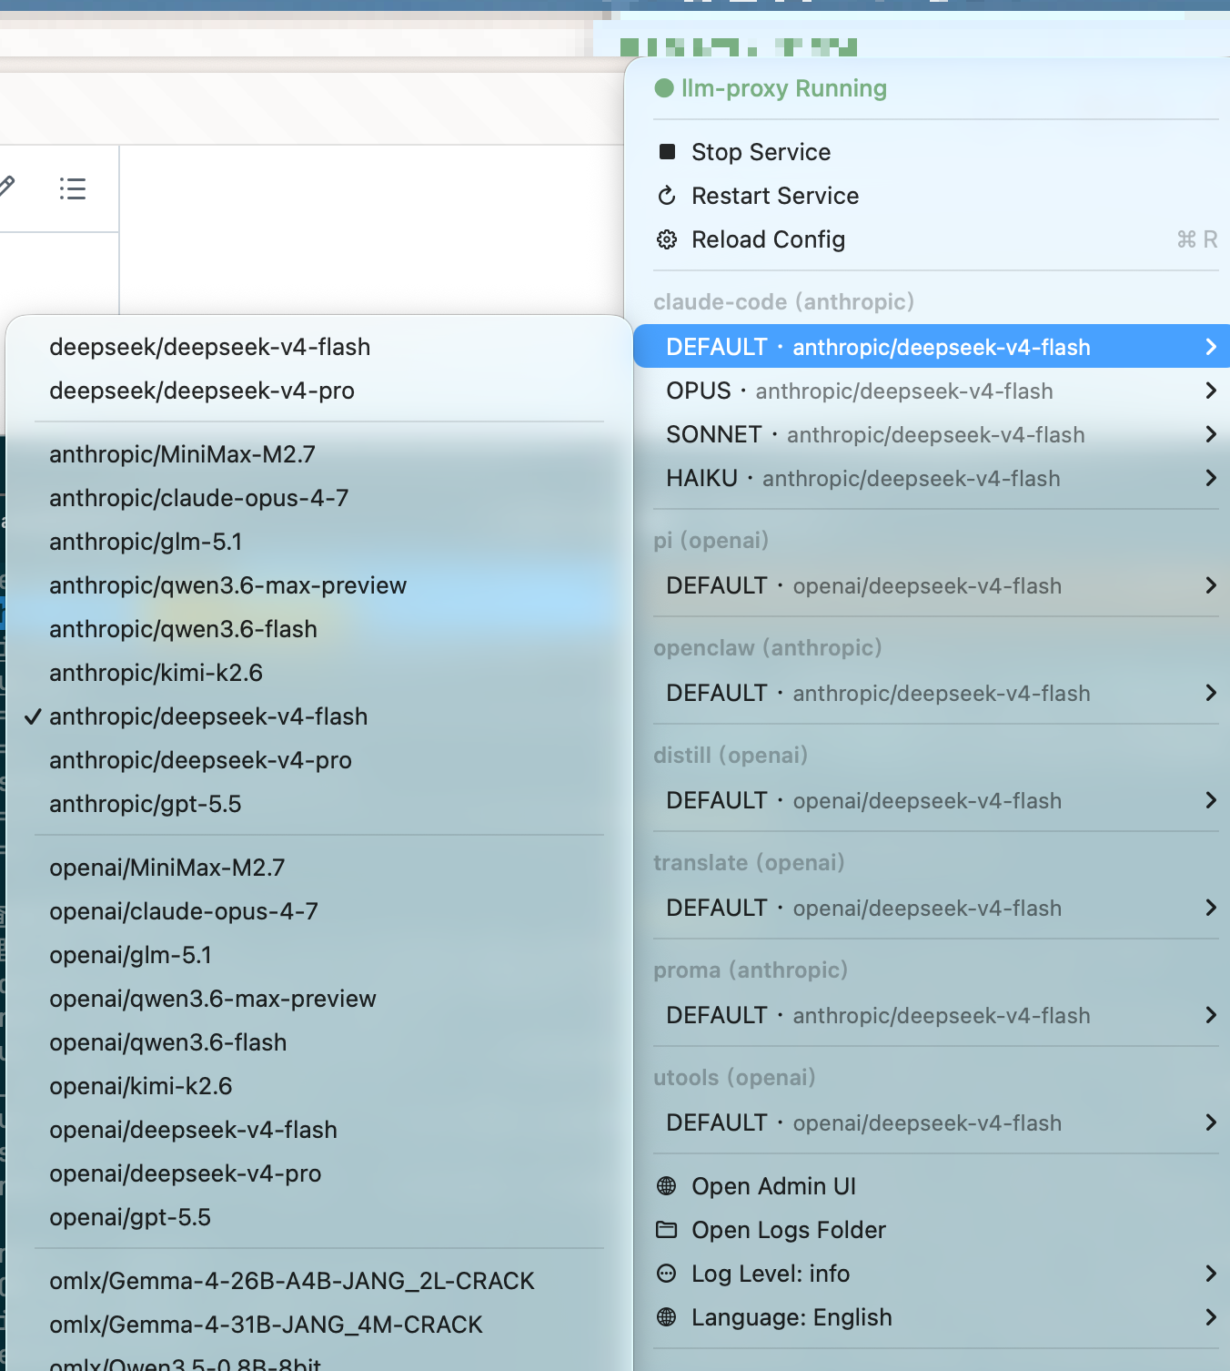Expand the OPUS model submenu
Image resolution: width=1230 pixels, height=1371 pixels.
(932, 391)
